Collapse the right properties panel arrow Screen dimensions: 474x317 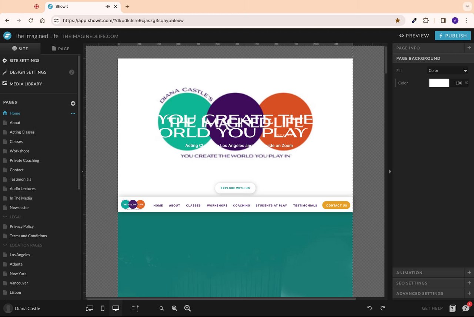(390, 171)
